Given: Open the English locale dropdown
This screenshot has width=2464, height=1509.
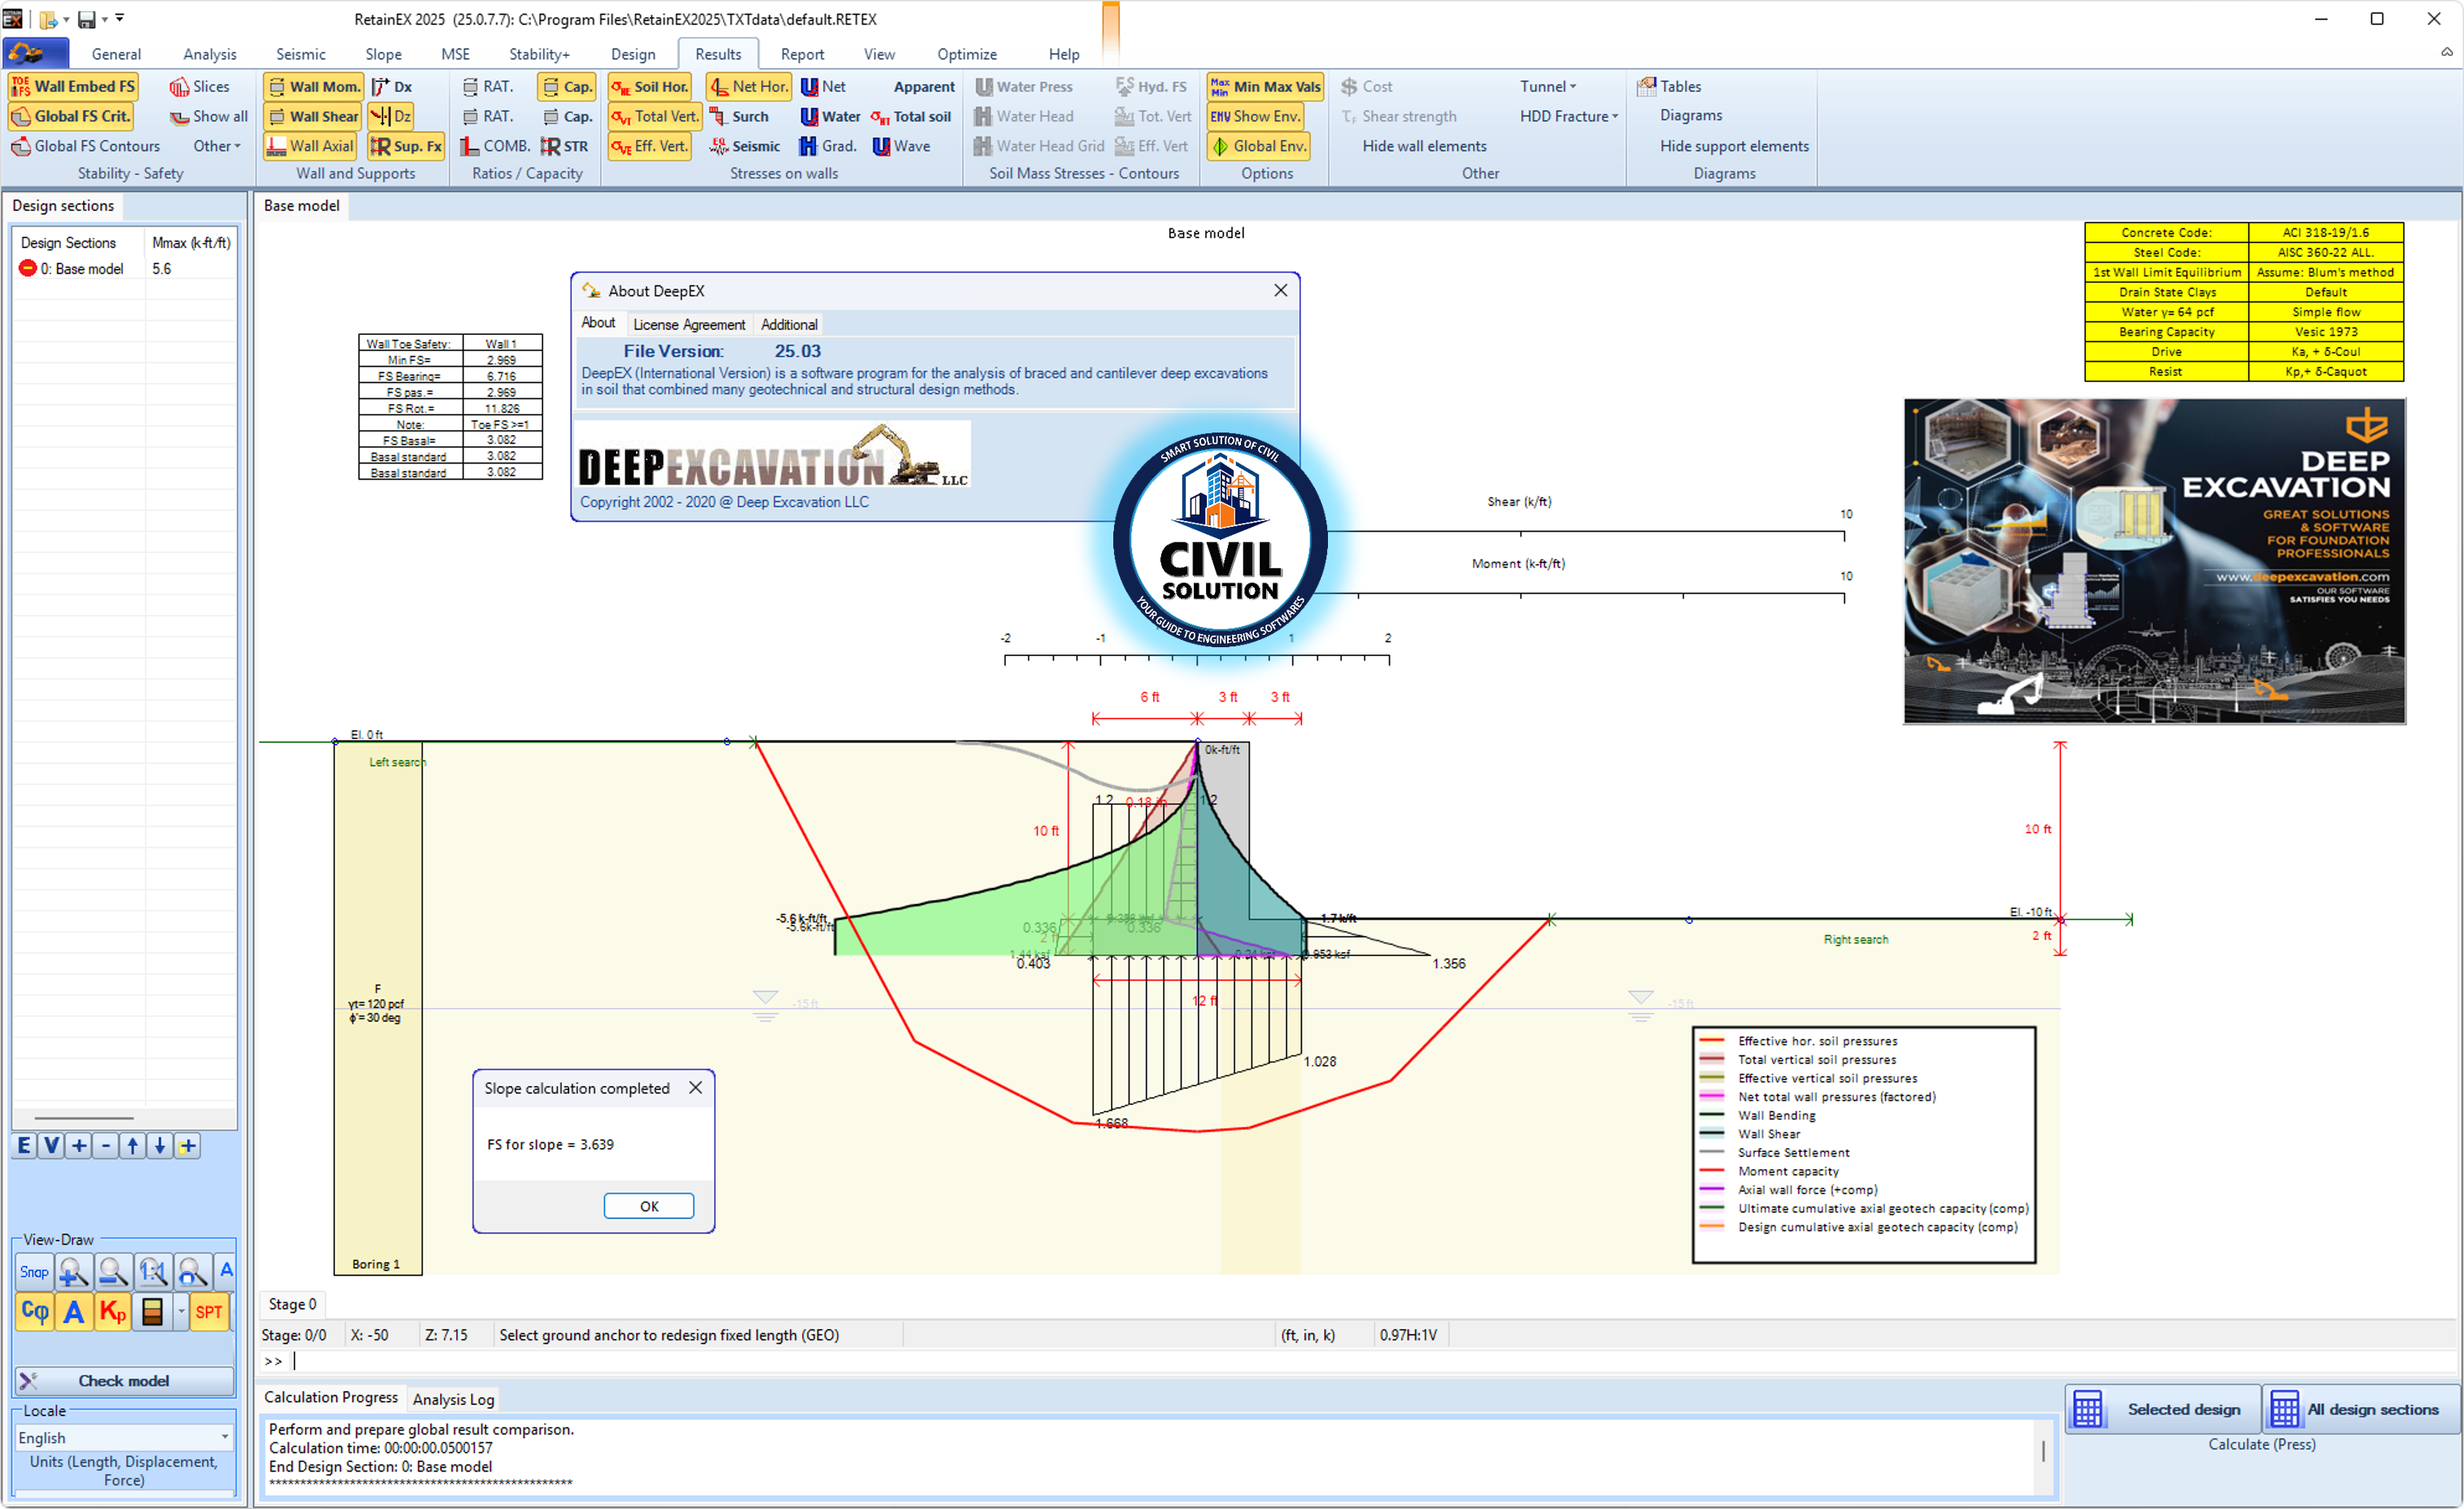Looking at the screenshot, I should pos(122,1437).
